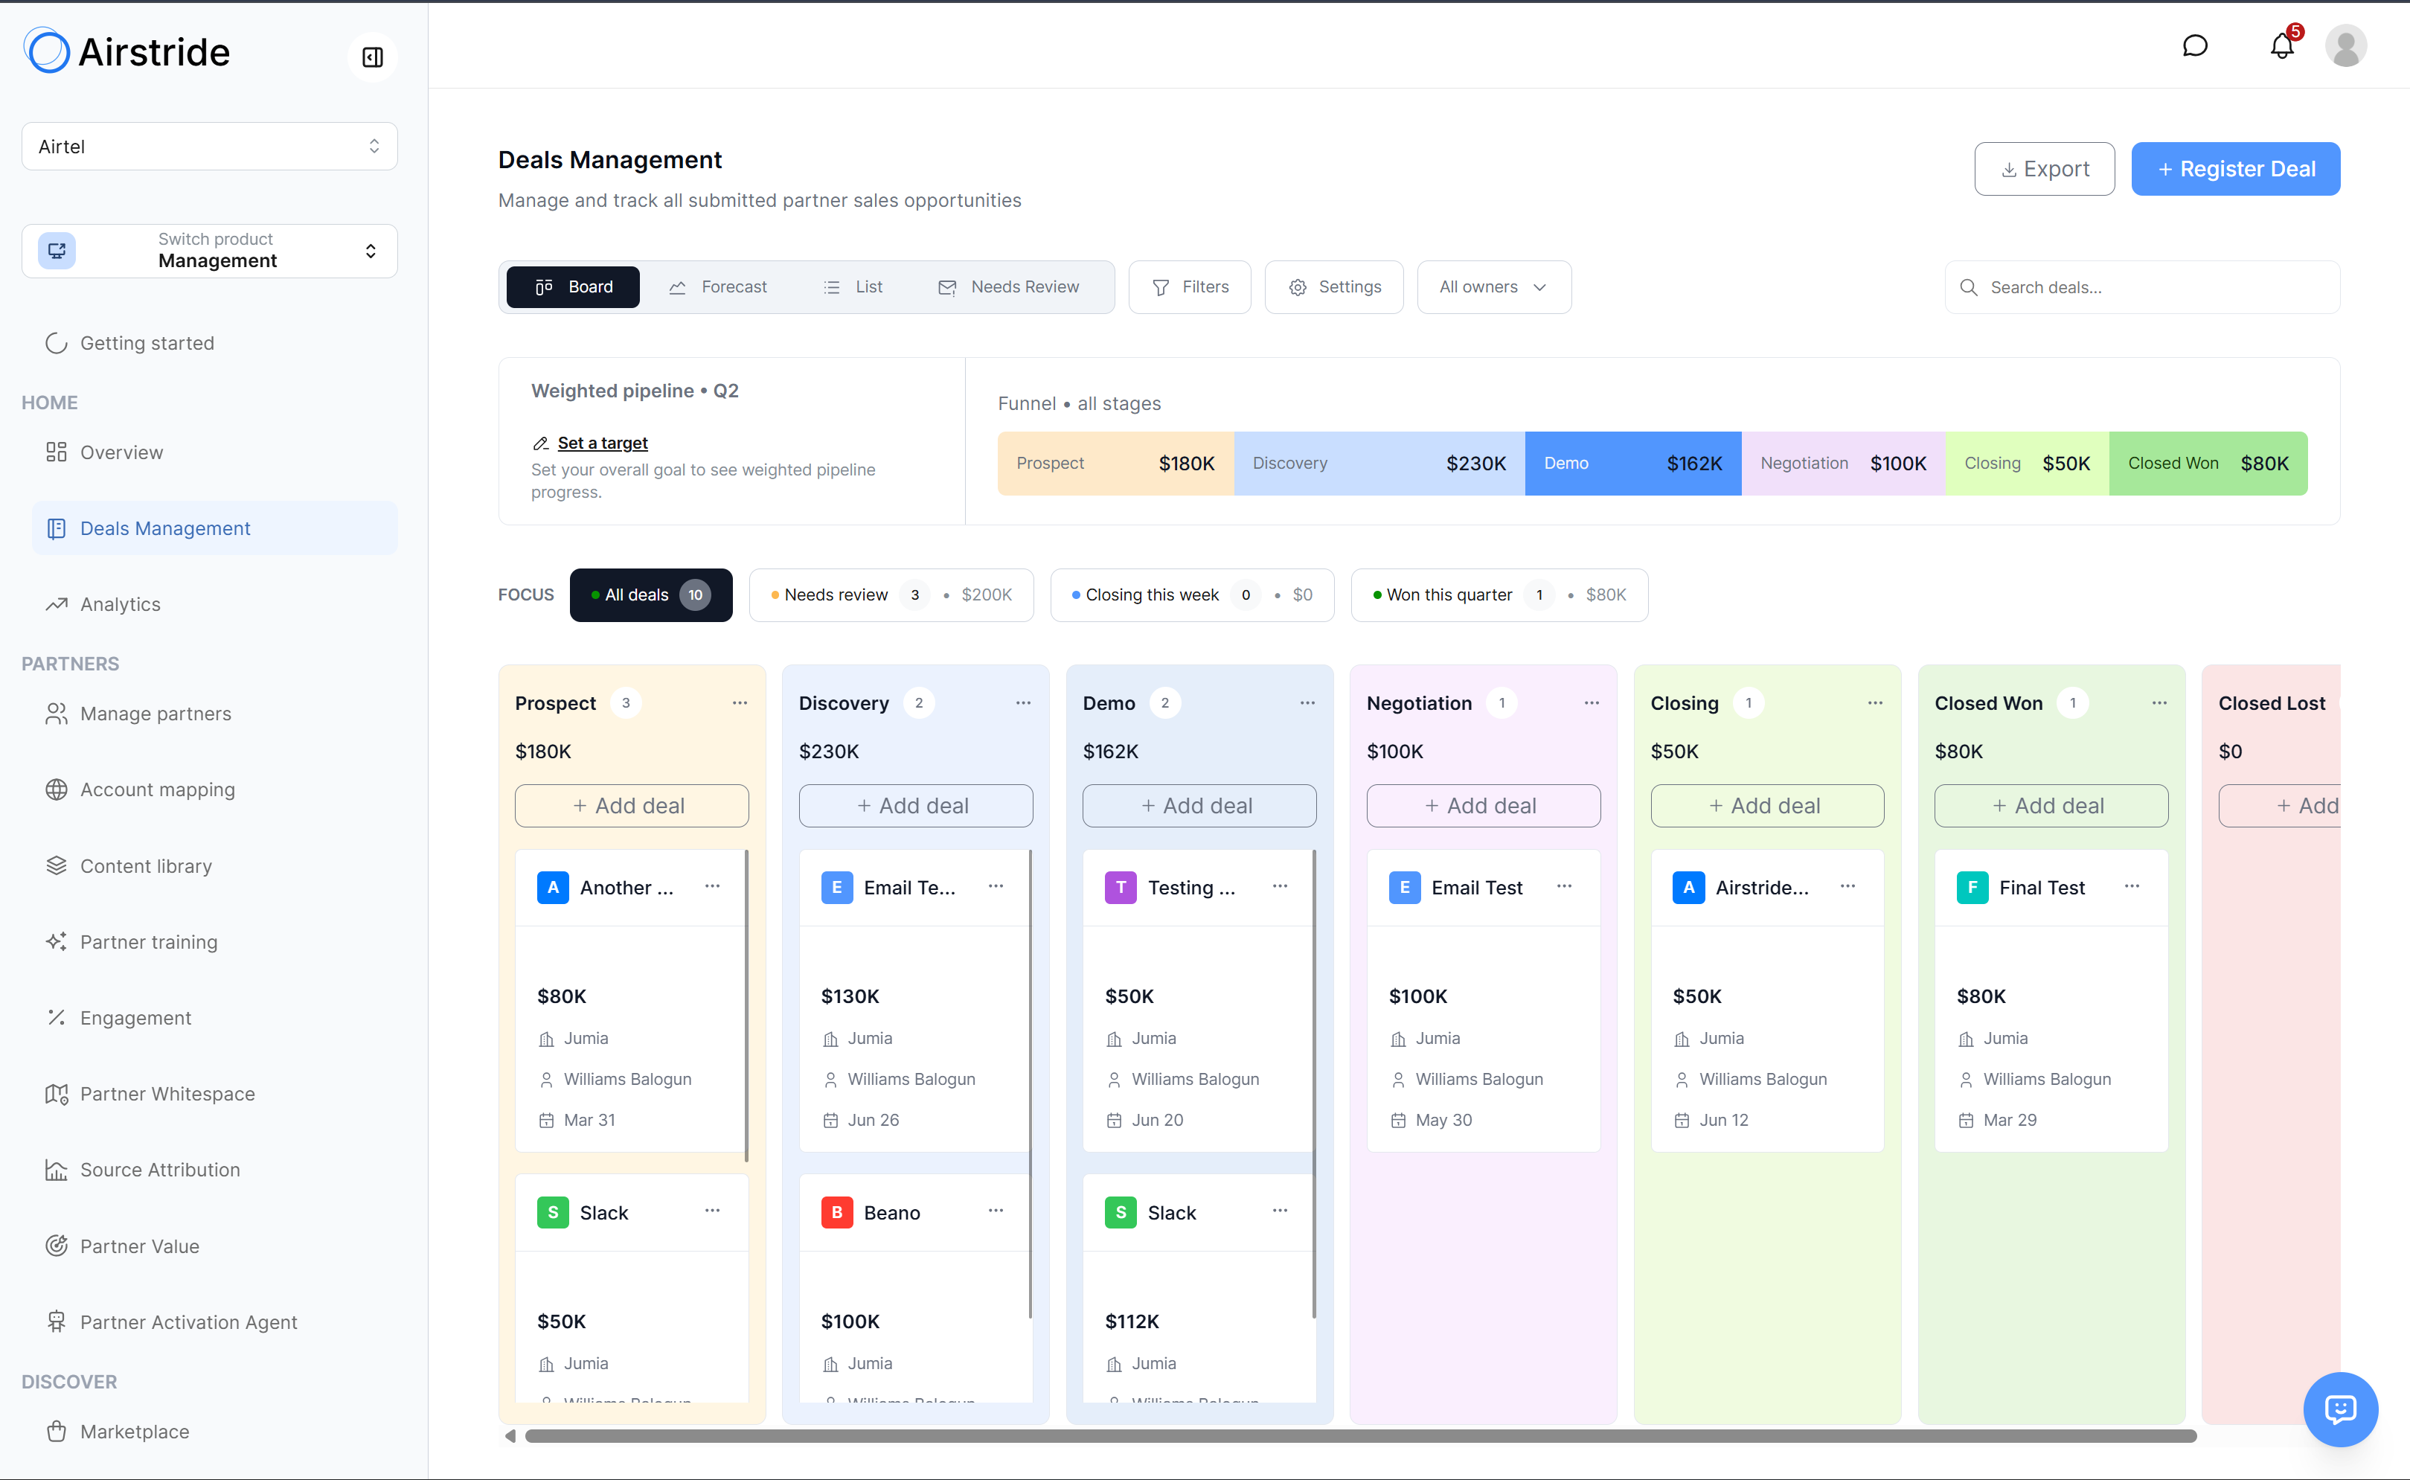Click the Final Test teal F avatar
2410x1480 pixels.
[1972, 888]
